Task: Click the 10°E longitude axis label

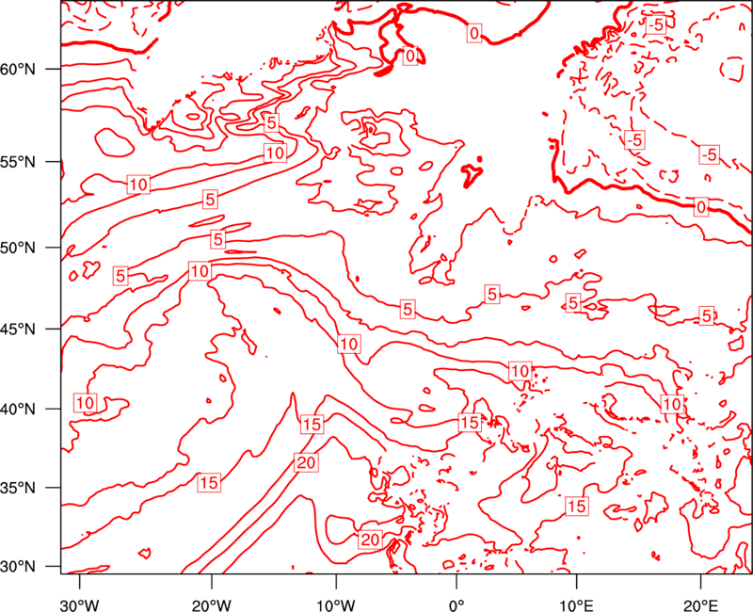Action: (x=576, y=605)
